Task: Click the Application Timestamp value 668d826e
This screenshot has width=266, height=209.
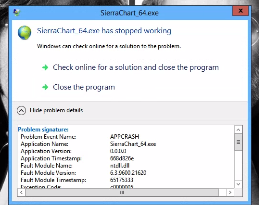Action: click(x=122, y=158)
